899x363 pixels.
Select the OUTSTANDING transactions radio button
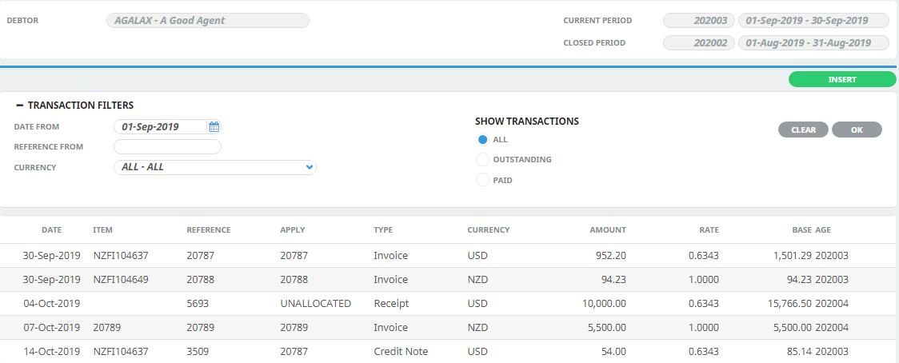(x=483, y=159)
